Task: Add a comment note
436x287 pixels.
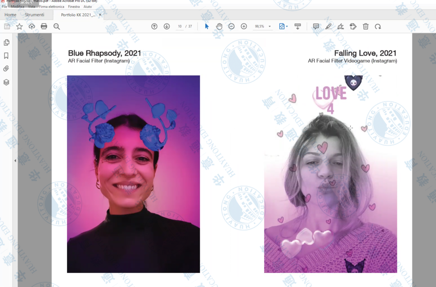Action: (x=316, y=26)
